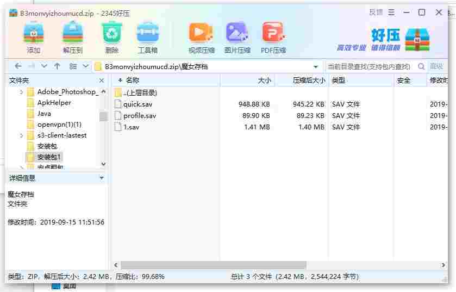Collapse the 详细信息 details panel
This screenshot has width=456, height=292.
[x=102, y=178]
